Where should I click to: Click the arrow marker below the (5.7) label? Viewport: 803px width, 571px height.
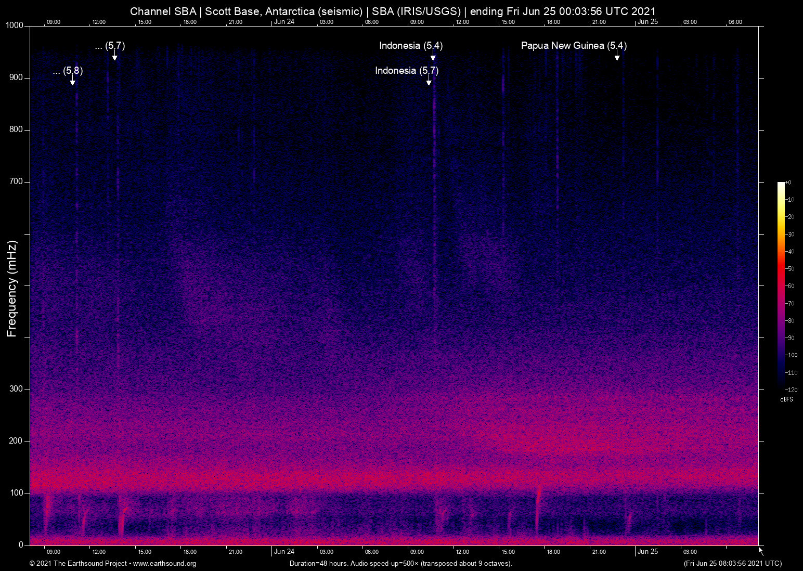(x=115, y=56)
